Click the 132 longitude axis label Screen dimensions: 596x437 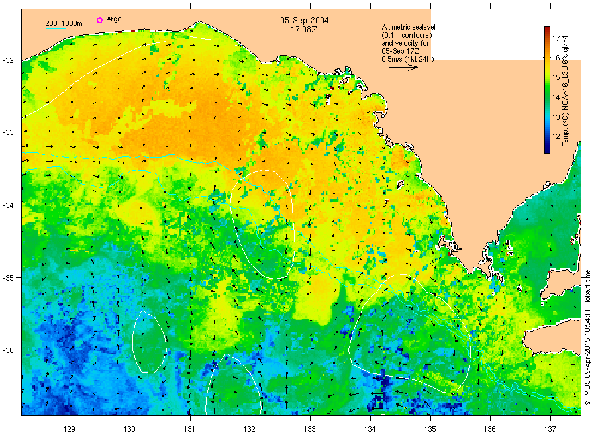[x=250, y=429]
